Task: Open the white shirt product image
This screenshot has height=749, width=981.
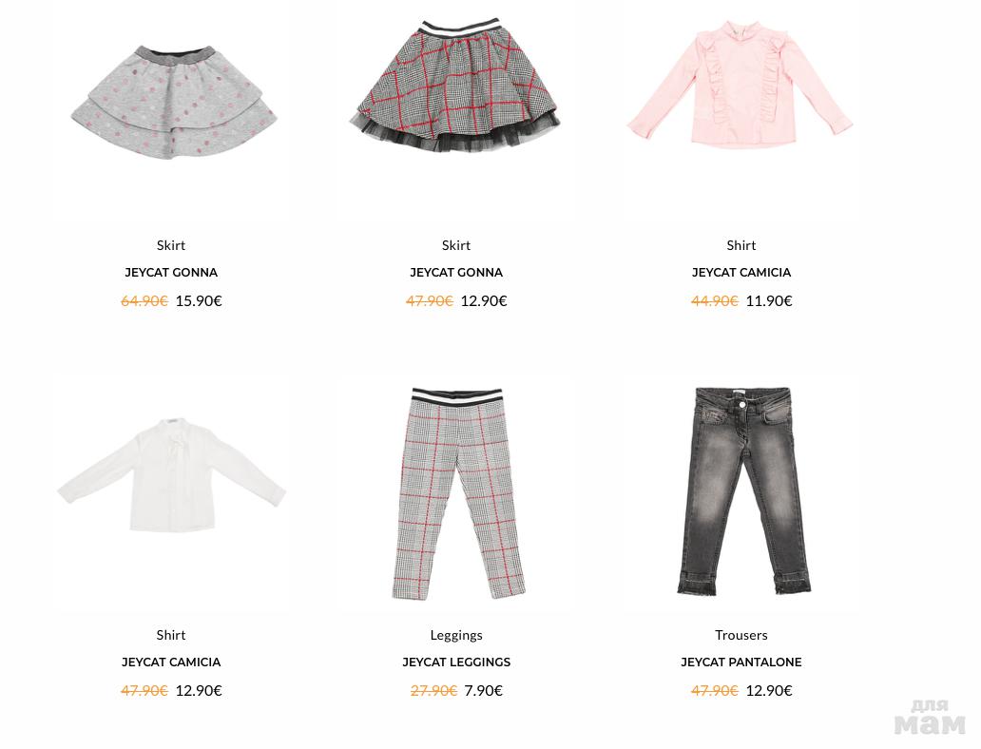Action: [171, 475]
